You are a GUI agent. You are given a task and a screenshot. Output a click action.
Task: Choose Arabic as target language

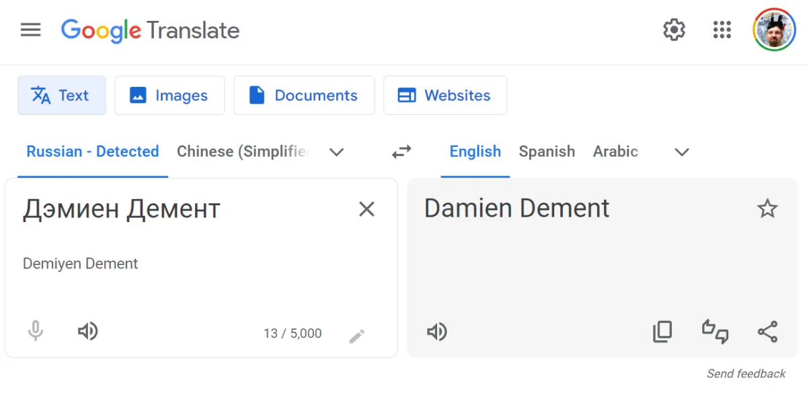pyautogui.click(x=615, y=151)
